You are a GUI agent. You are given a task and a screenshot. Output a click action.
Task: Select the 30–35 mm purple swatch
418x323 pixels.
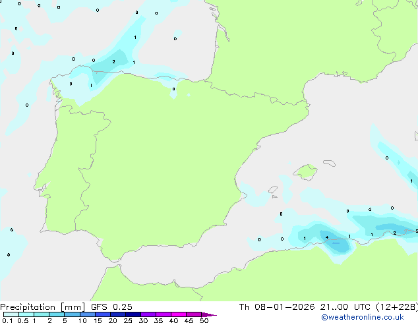pos(148,314)
